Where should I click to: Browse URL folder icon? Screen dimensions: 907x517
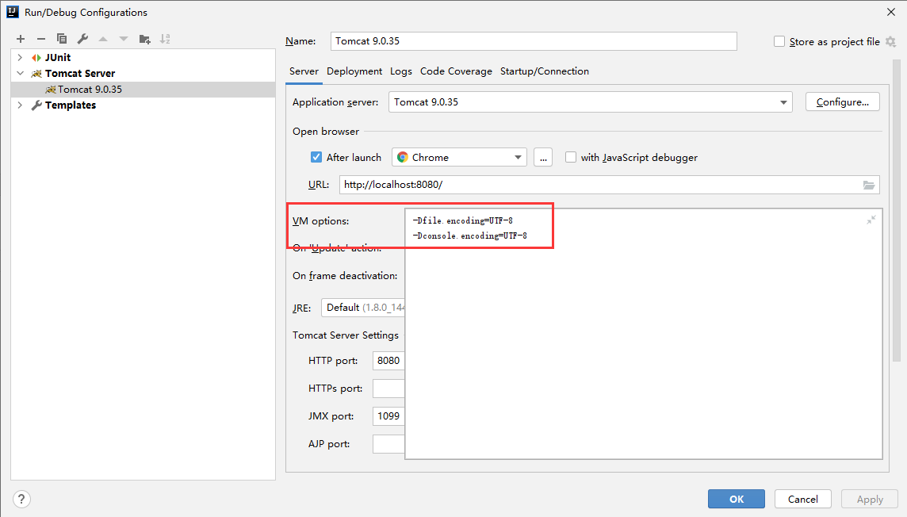tap(869, 185)
